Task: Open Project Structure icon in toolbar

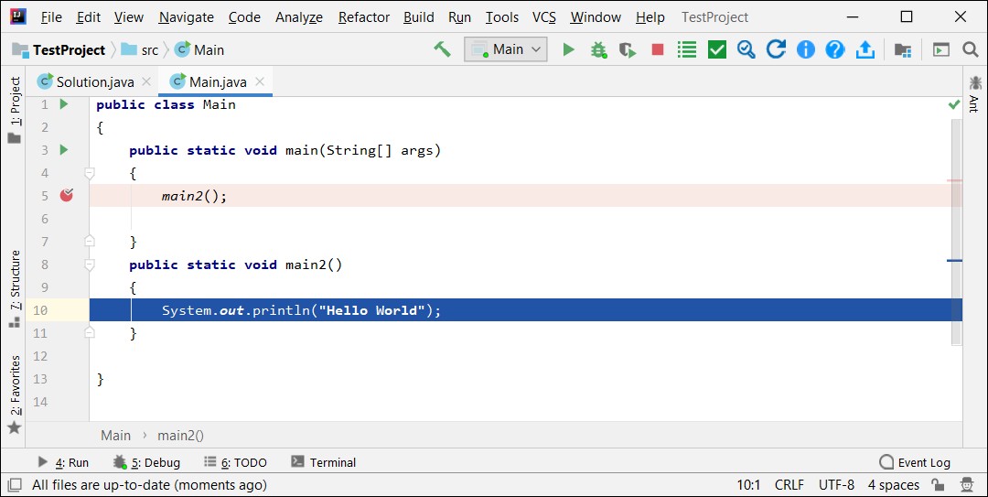Action: click(x=903, y=49)
